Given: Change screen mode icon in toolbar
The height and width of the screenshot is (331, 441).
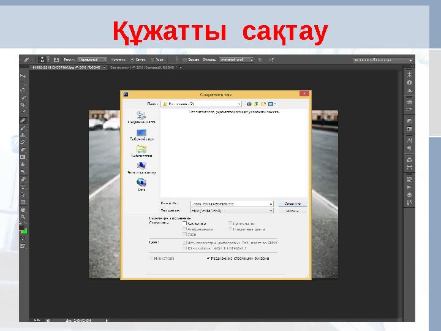Looking at the screenshot, I should click(x=23, y=246).
